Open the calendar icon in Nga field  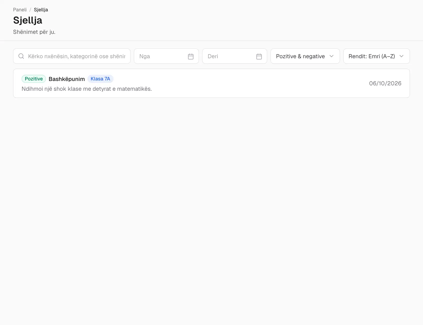tap(191, 56)
